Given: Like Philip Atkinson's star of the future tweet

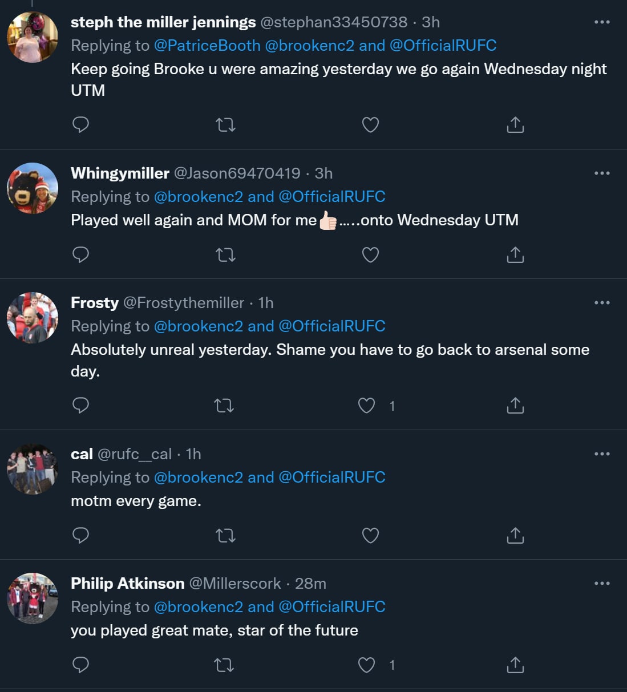Looking at the screenshot, I should click(366, 665).
